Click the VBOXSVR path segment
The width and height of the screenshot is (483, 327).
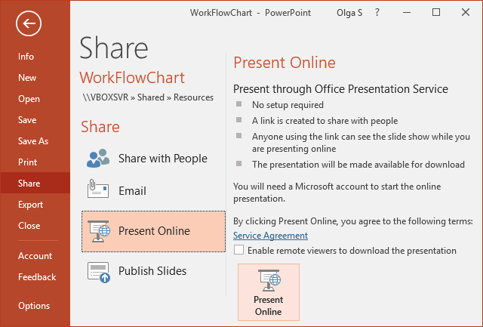click(x=106, y=97)
